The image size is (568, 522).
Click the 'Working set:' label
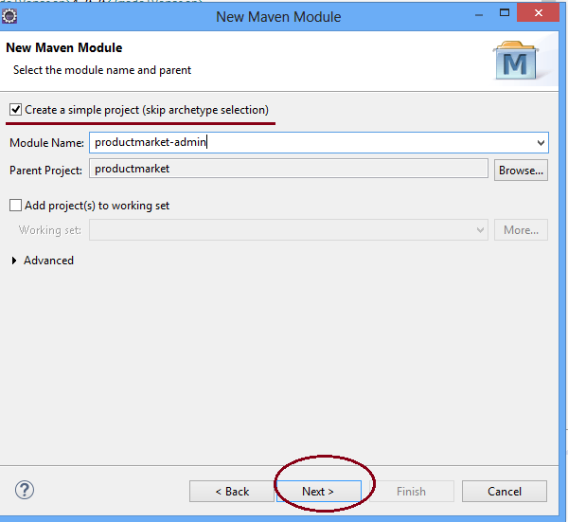(50, 230)
